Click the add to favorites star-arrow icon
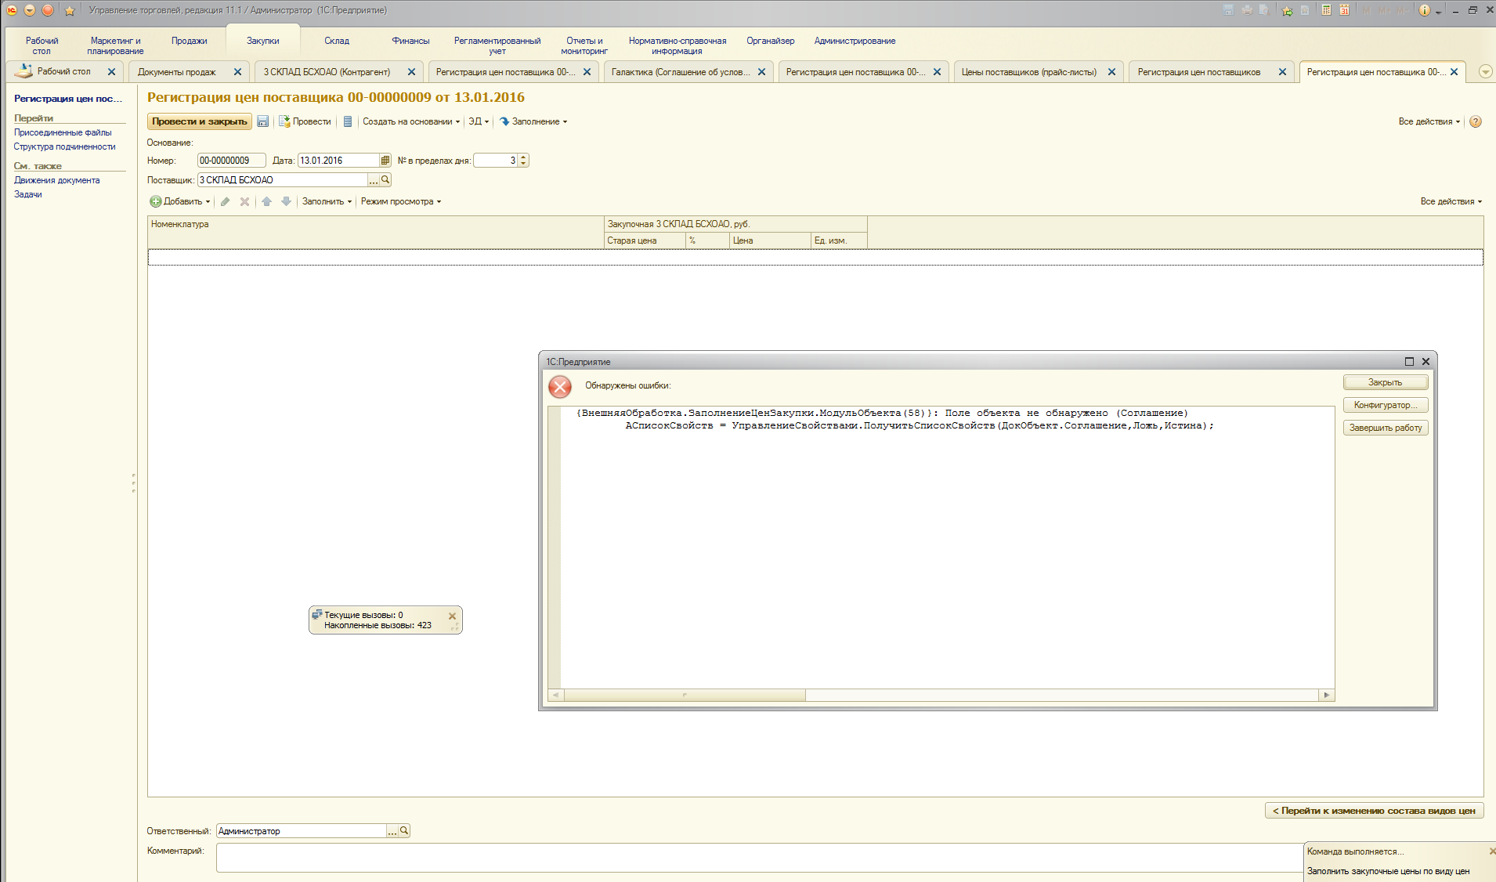Screen dimensions: 1496x882 click(1287, 10)
